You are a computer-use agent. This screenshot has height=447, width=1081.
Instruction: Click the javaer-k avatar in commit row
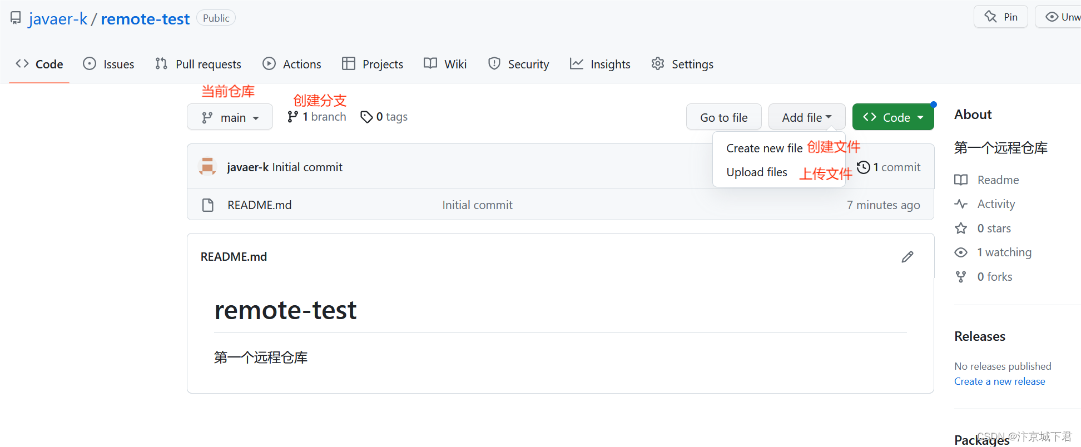207,167
